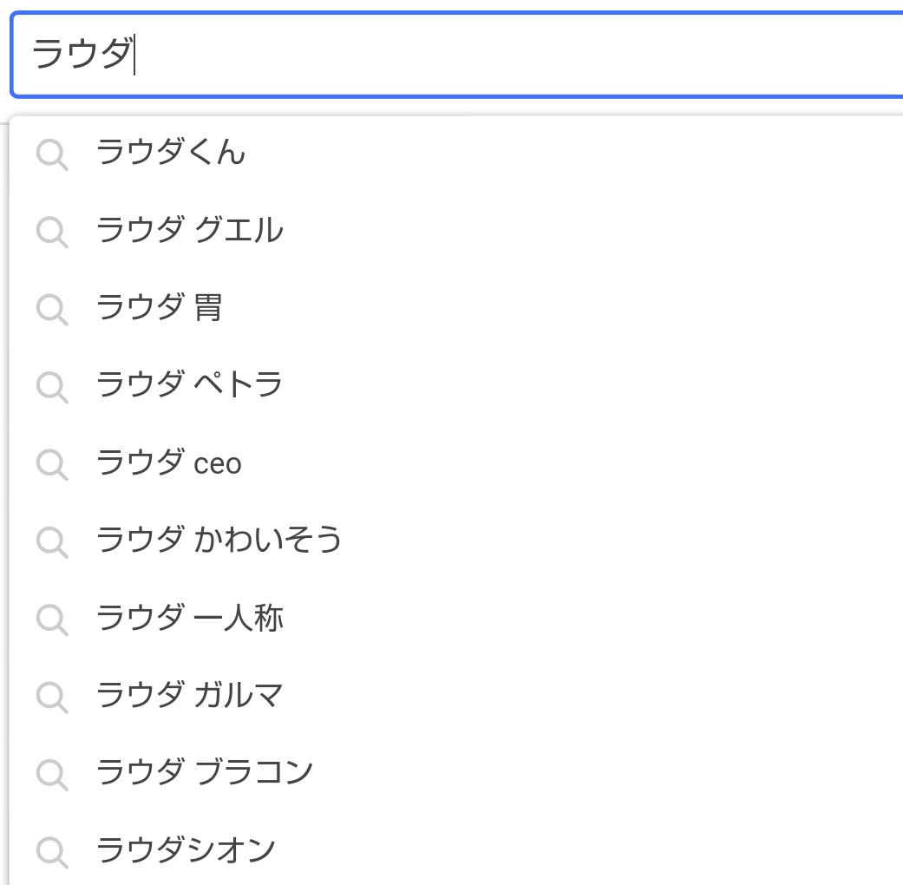Click the search input field containing ラウダ

point(457,55)
